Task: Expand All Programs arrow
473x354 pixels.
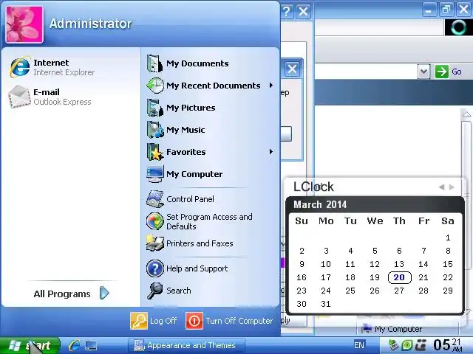Action: pyautogui.click(x=104, y=294)
